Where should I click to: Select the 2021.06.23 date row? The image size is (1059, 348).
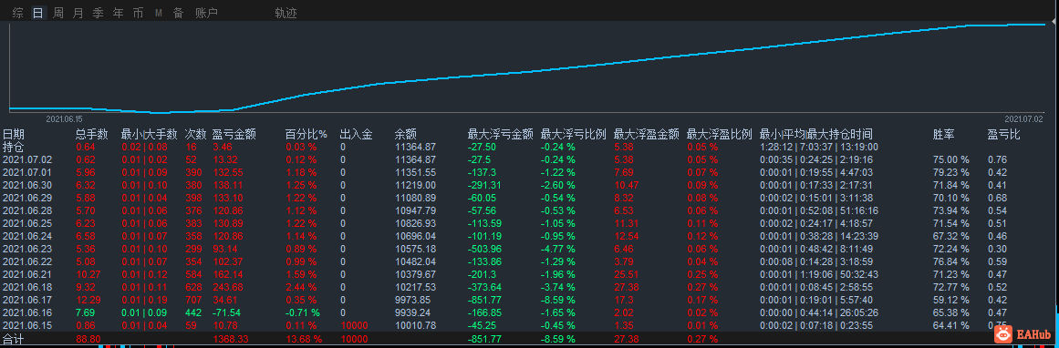(x=529, y=249)
